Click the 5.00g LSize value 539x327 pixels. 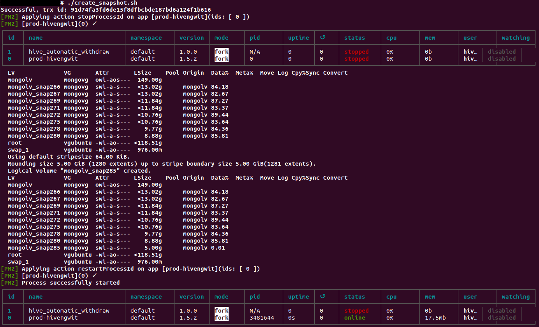[x=153, y=248]
